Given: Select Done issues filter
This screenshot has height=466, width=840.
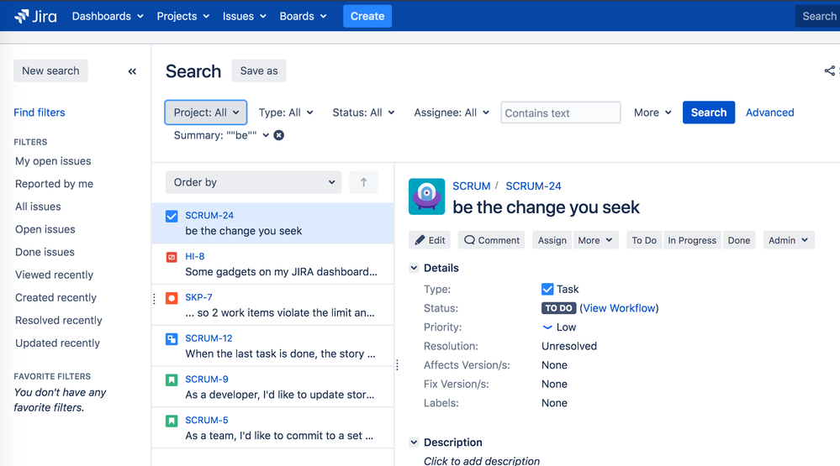Looking at the screenshot, I should (x=45, y=252).
